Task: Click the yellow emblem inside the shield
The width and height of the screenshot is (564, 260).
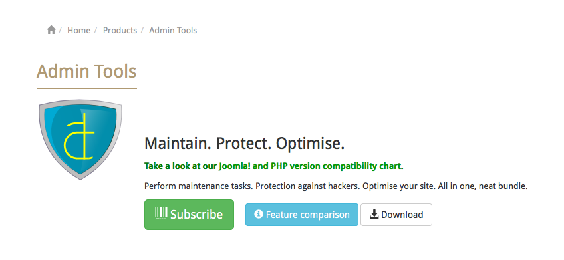Action: pyautogui.click(x=80, y=137)
